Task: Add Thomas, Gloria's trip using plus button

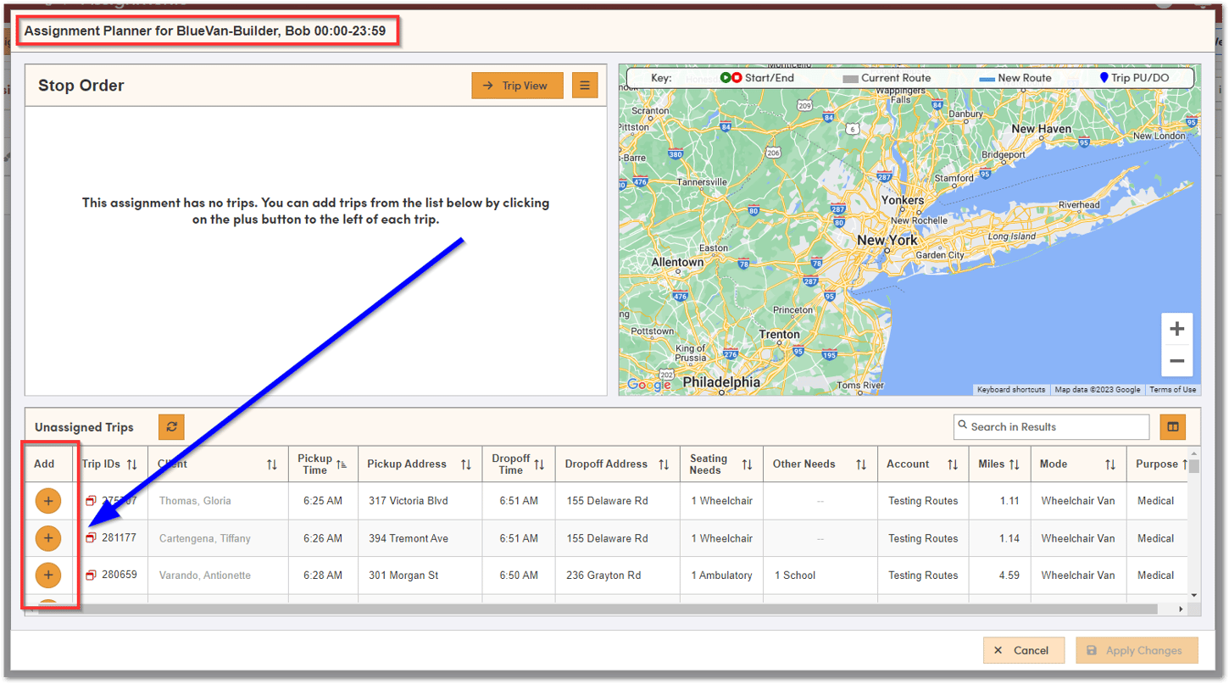Action: pos(48,500)
